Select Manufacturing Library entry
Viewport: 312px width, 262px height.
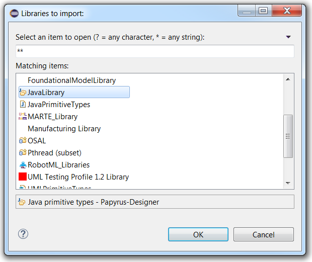click(x=64, y=129)
